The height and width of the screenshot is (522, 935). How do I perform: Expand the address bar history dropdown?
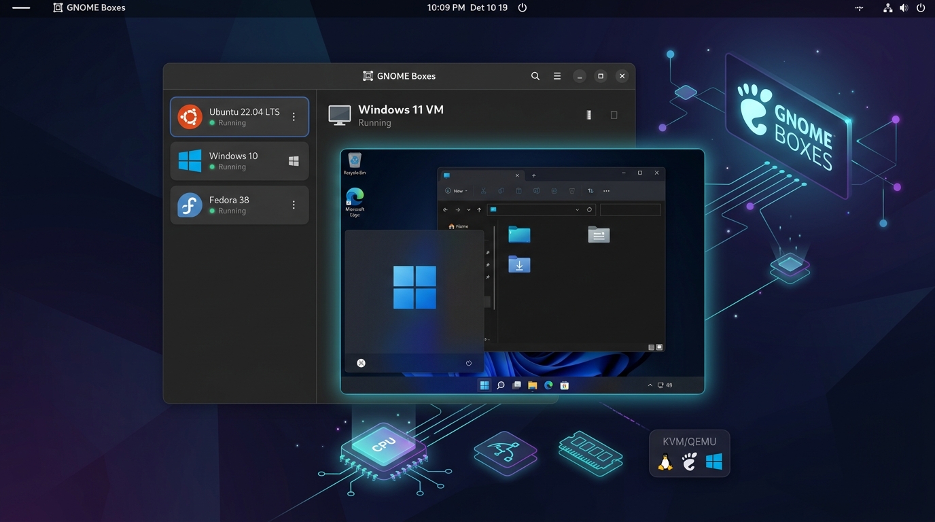pos(578,210)
